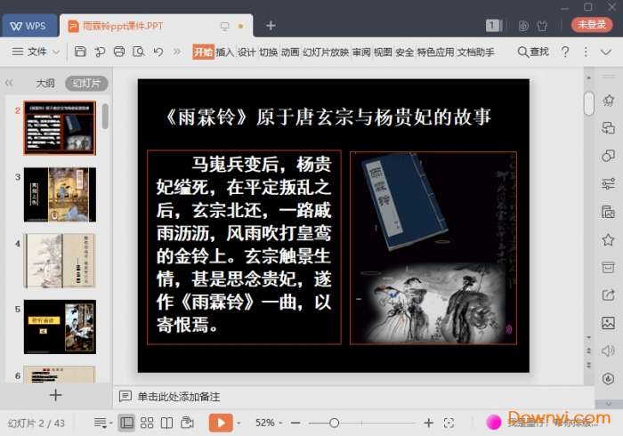The height and width of the screenshot is (436, 623).
Task: Click the Undo arrow icon
Action: click(x=158, y=52)
